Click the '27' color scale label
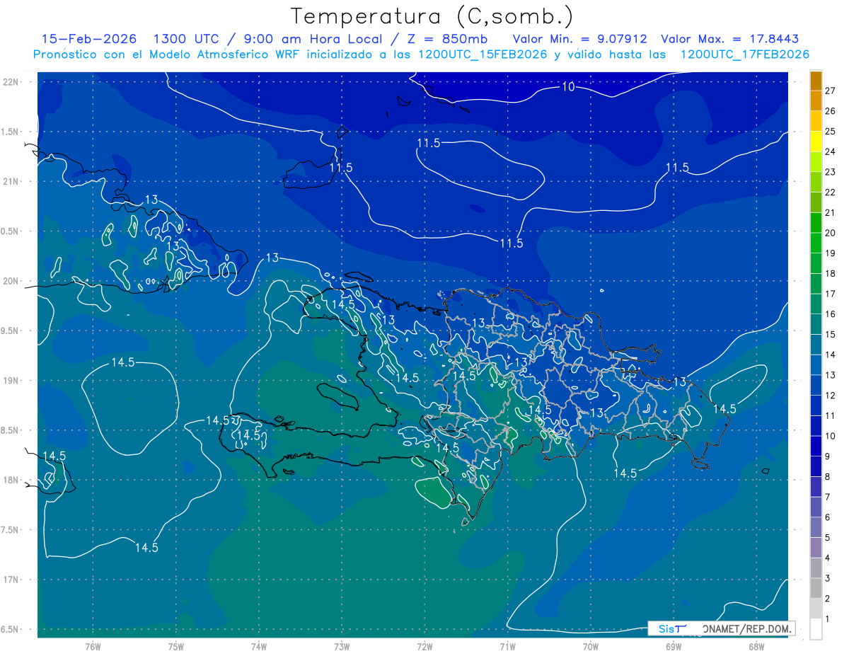 click(830, 91)
